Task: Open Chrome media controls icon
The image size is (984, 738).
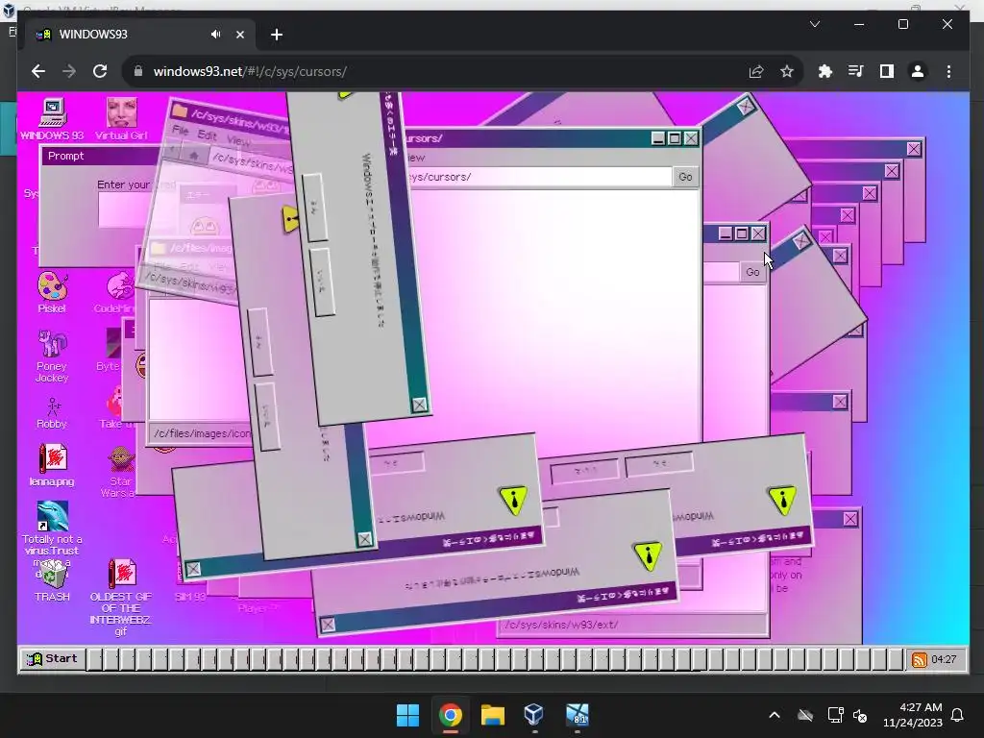Action: point(856,71)
